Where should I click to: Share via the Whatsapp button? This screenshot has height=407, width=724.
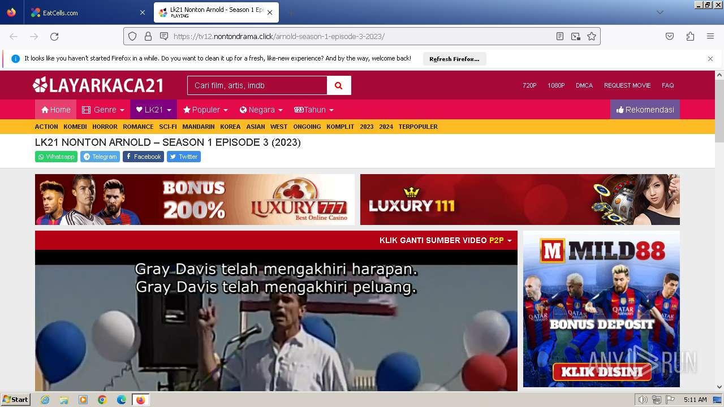(56, 157)
